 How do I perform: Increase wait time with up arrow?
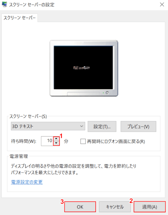pyautogui.click(x=56, y=139)
